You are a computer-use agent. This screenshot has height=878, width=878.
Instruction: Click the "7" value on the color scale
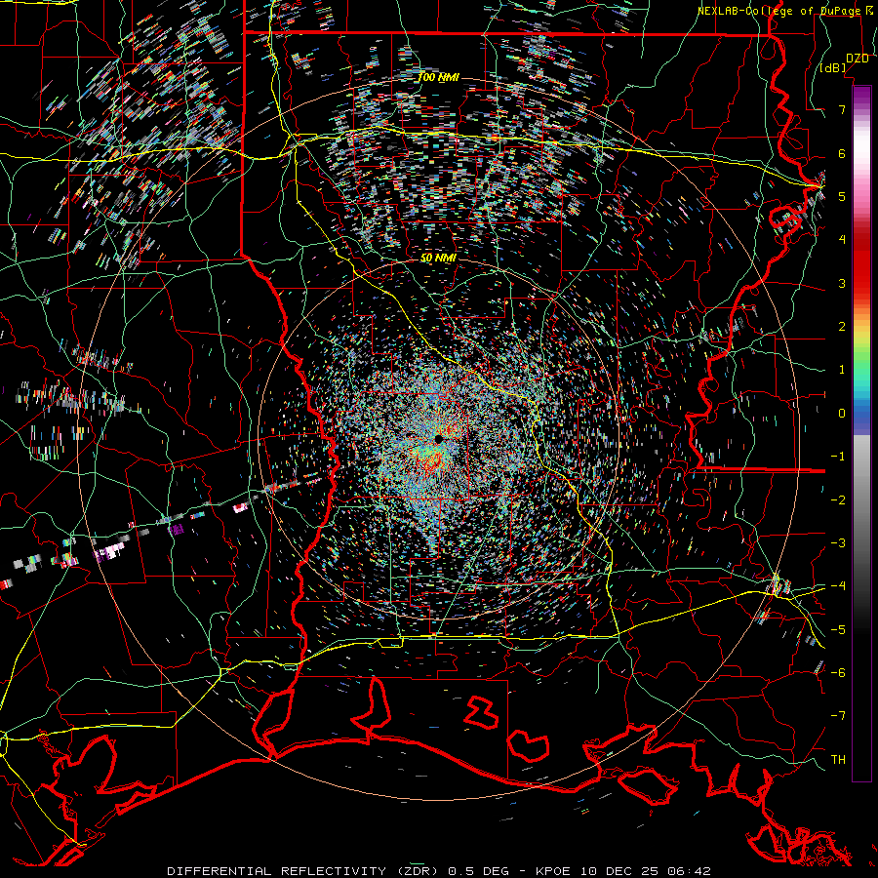pos(842,109)
